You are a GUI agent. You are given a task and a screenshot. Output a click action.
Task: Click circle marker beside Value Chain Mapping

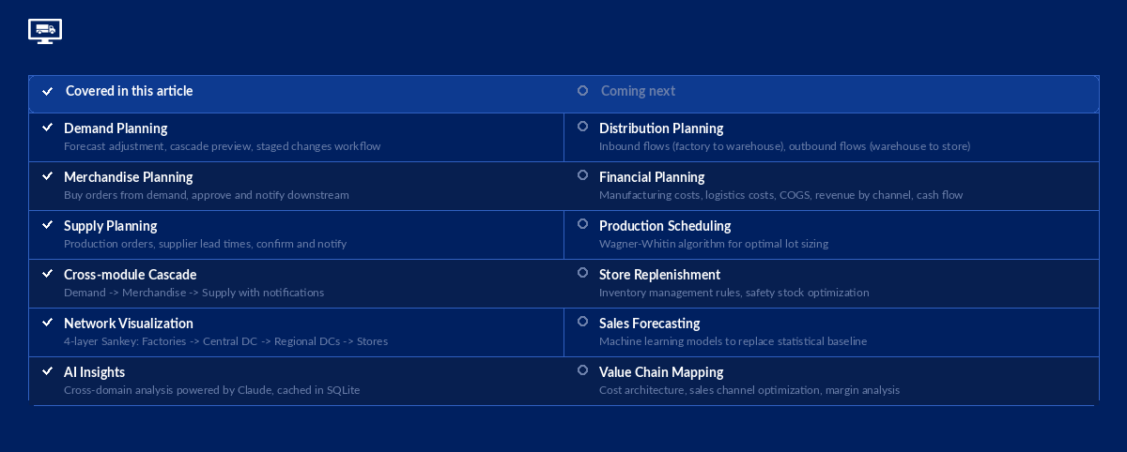click(x=582, y=369)
